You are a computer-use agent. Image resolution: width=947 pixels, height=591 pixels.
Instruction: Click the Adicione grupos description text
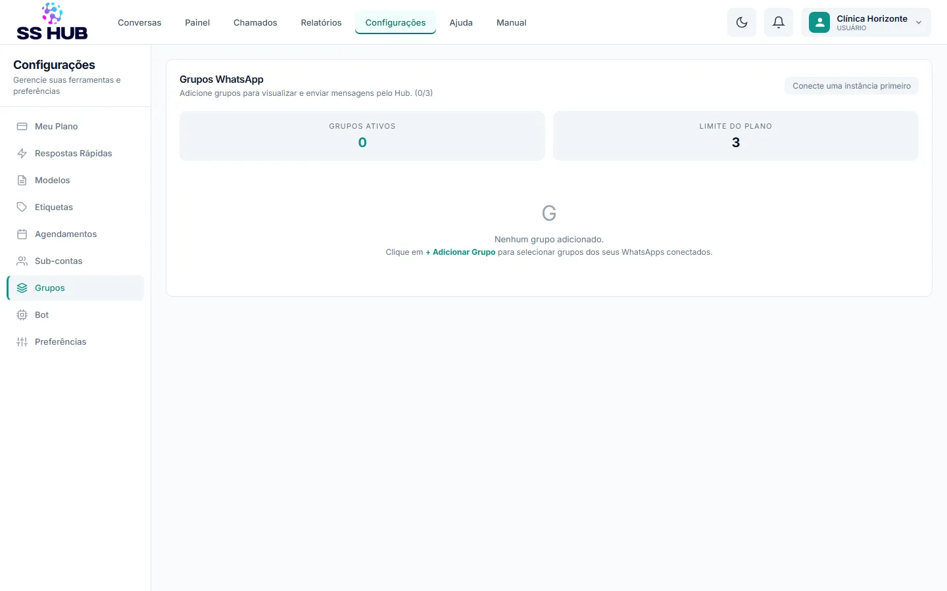(x=306, y=93)
